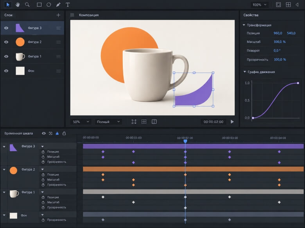Play the composition preview

(232, 122)
